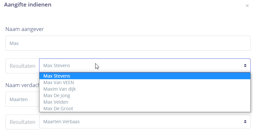This screenshot has height=134, width=253.
Task: Click the Resultaten label beside Max Stevens
Action: coord(22,66)
